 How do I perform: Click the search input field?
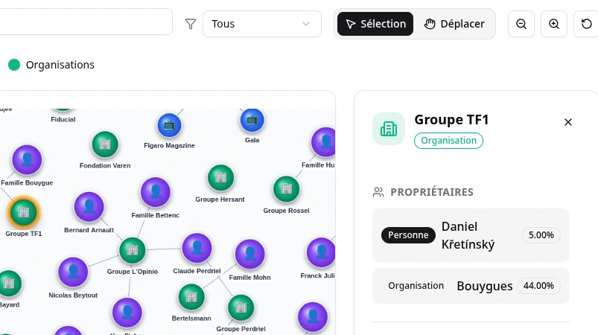86,22
